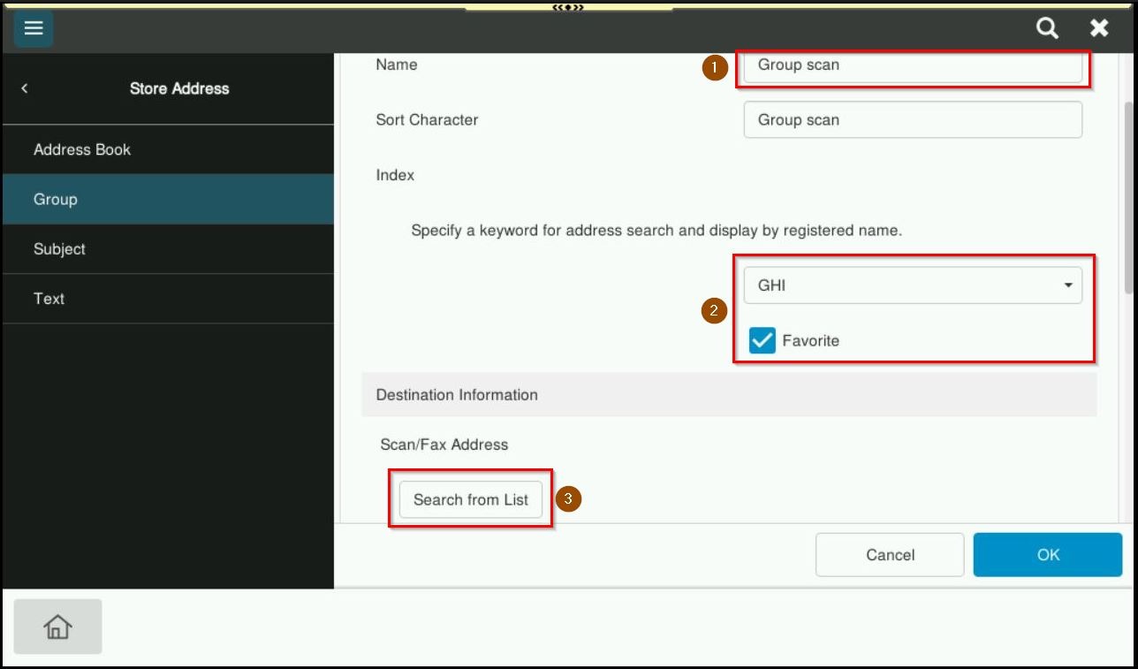Close the panel with the X icon

point(1099,28)
